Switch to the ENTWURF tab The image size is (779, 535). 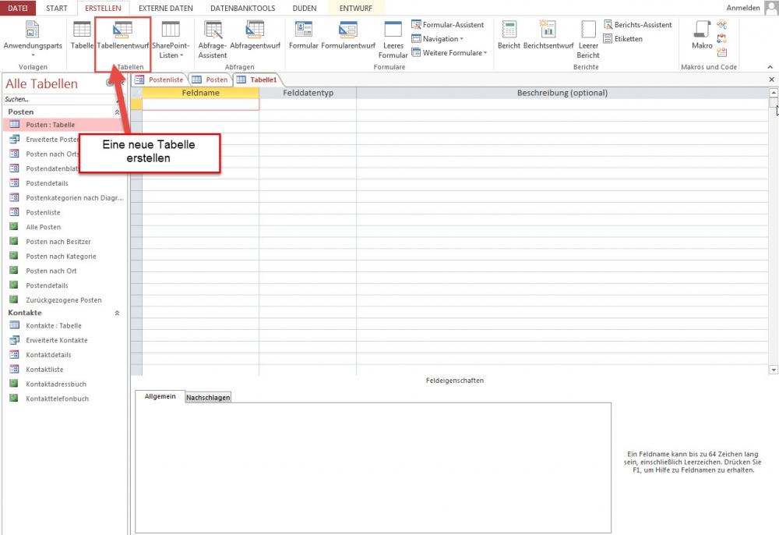tap(356, 8)
